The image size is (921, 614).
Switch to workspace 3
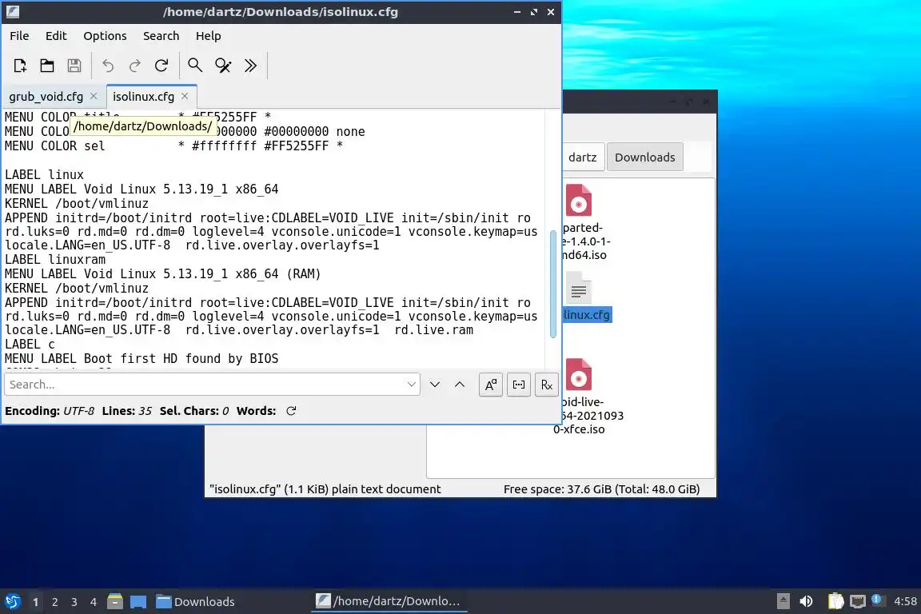point(74,602)
